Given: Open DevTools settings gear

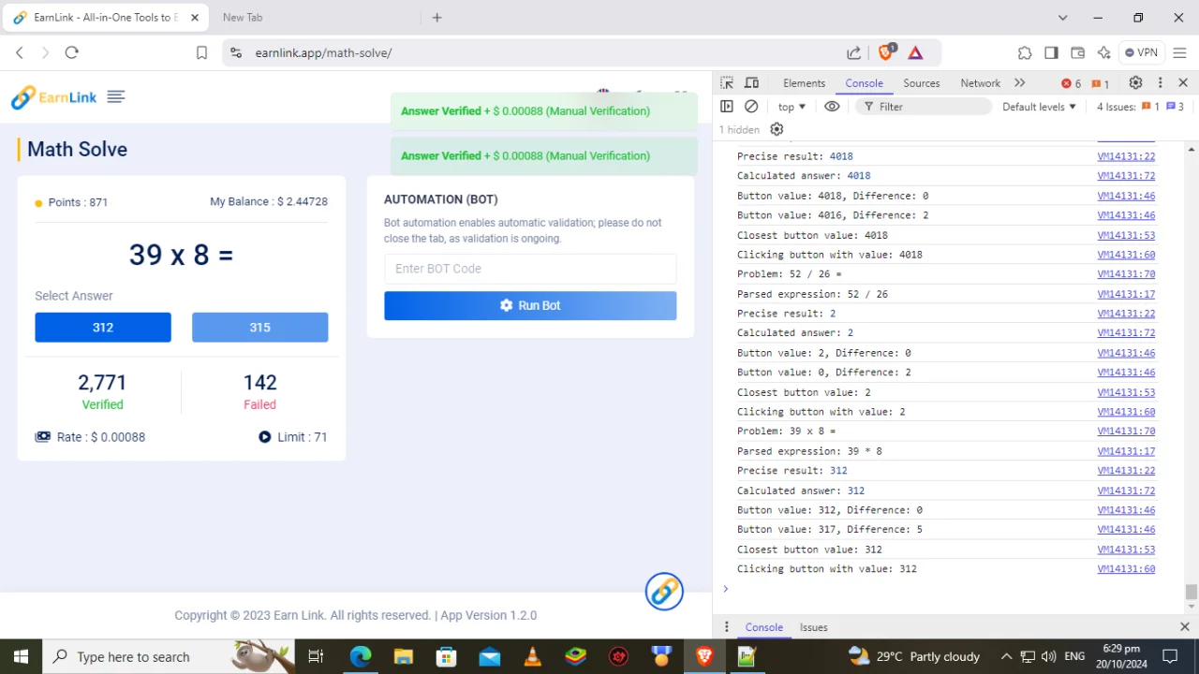Looking at the screenshot, I should click(x=1136, y=83).
